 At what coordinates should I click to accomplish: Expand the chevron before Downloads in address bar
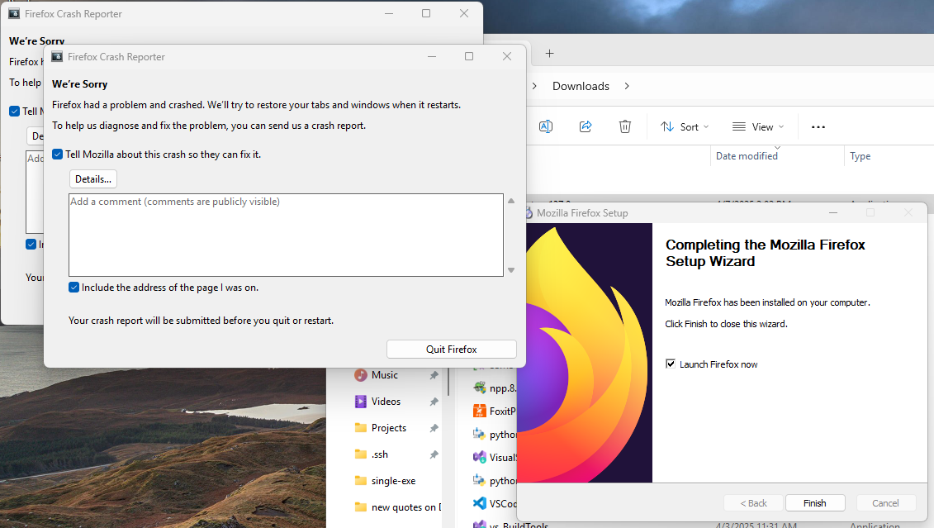[534, 87]
